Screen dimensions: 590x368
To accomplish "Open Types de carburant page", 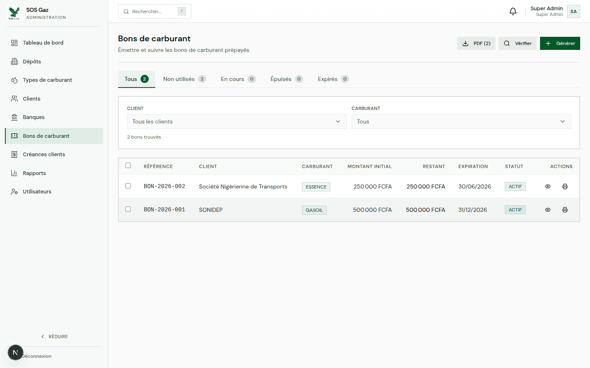I will [x=54, y=80].
